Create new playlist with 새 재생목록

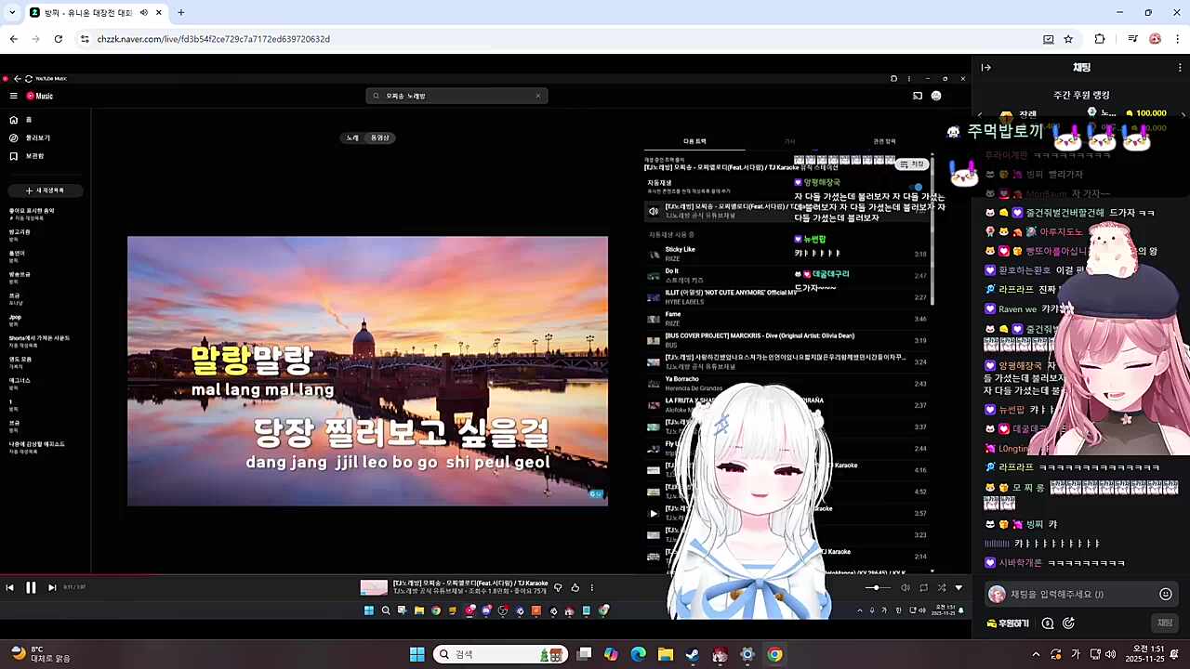46,190
